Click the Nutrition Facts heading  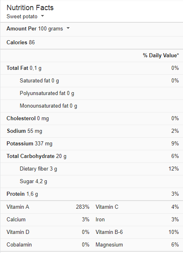tap(30, 8)
